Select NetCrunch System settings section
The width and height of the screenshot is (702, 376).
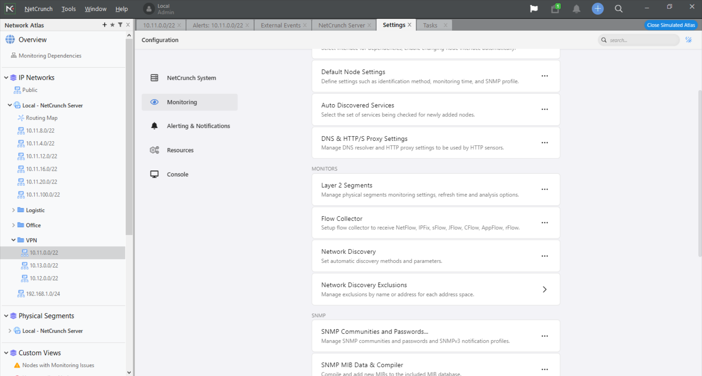189,78
